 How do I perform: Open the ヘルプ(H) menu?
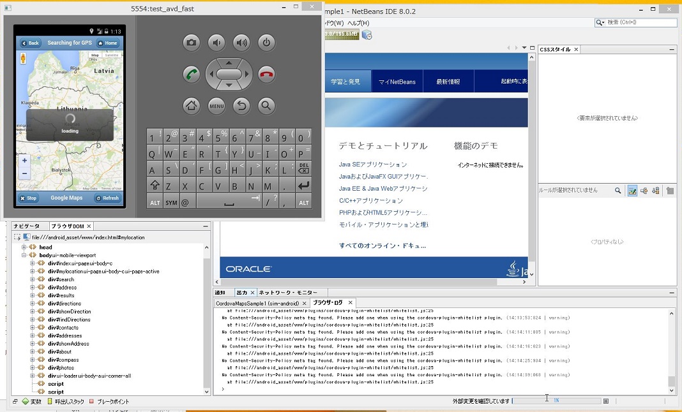click(x=358, y=23)
